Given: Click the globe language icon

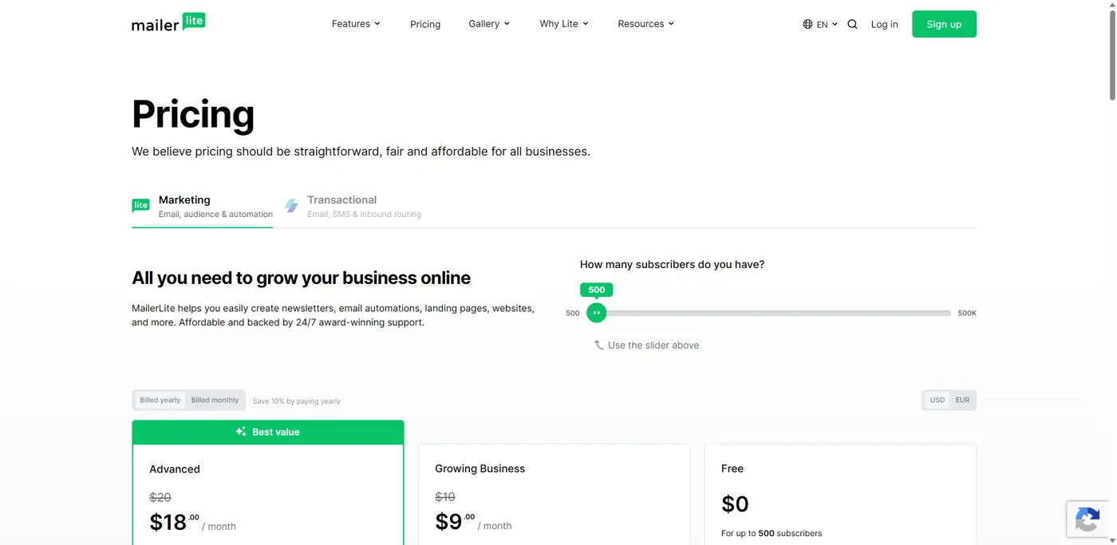Looking at the screenshot, I should 807,24.
